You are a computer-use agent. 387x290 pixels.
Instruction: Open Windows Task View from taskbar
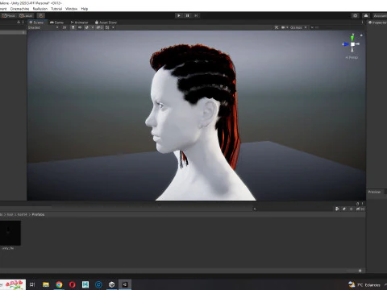pos(32,284)
